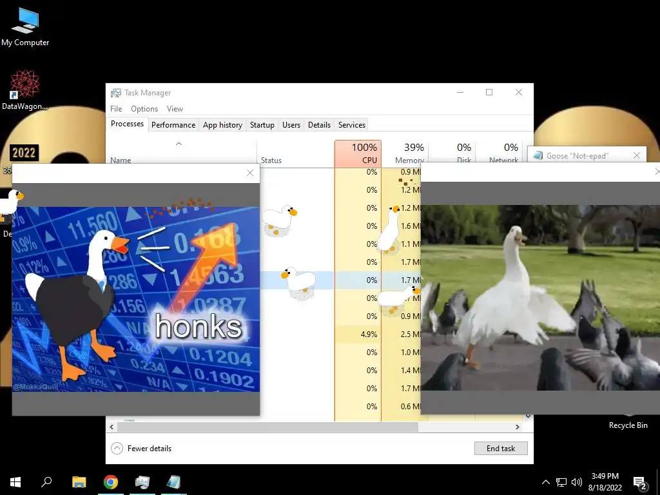Open the DataWagon desktop shortcut

24,90
